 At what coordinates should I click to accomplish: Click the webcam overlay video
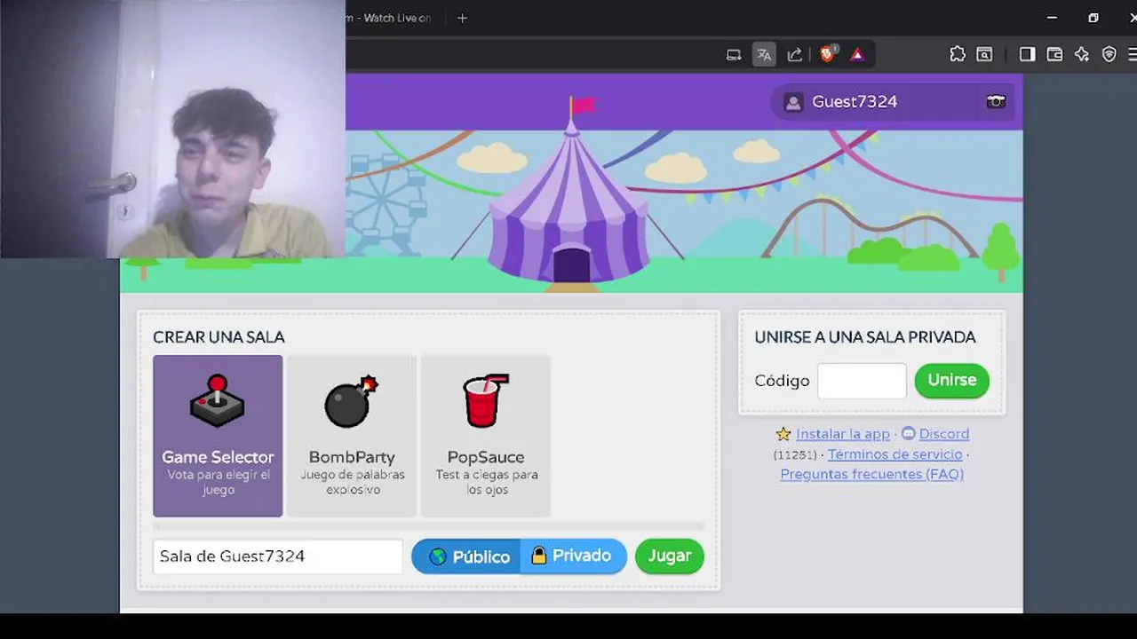pyautogui.click(x=172, y=129)
